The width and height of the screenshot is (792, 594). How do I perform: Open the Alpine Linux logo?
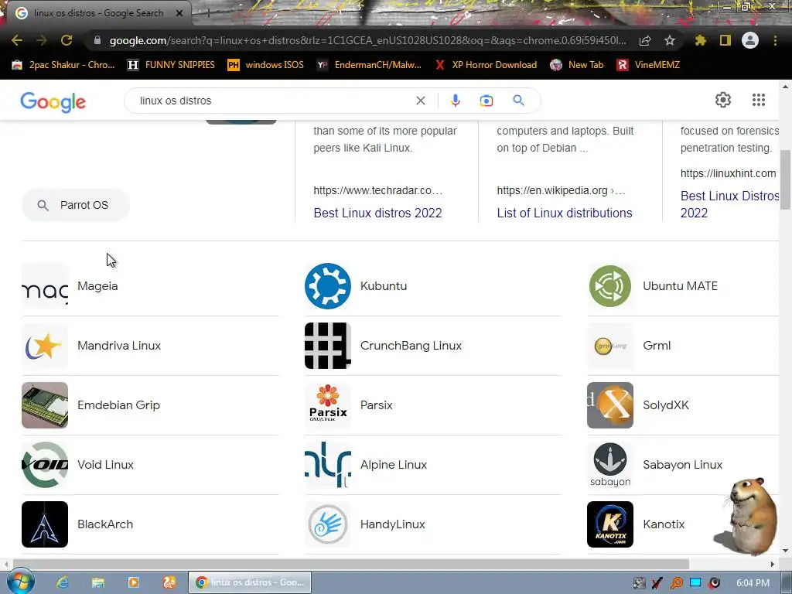pos(328,465)
